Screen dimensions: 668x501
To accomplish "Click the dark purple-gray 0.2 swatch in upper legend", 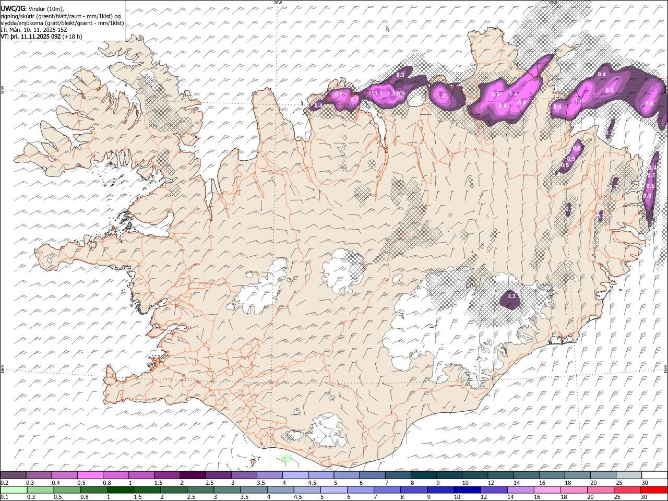I will point(13,475).
